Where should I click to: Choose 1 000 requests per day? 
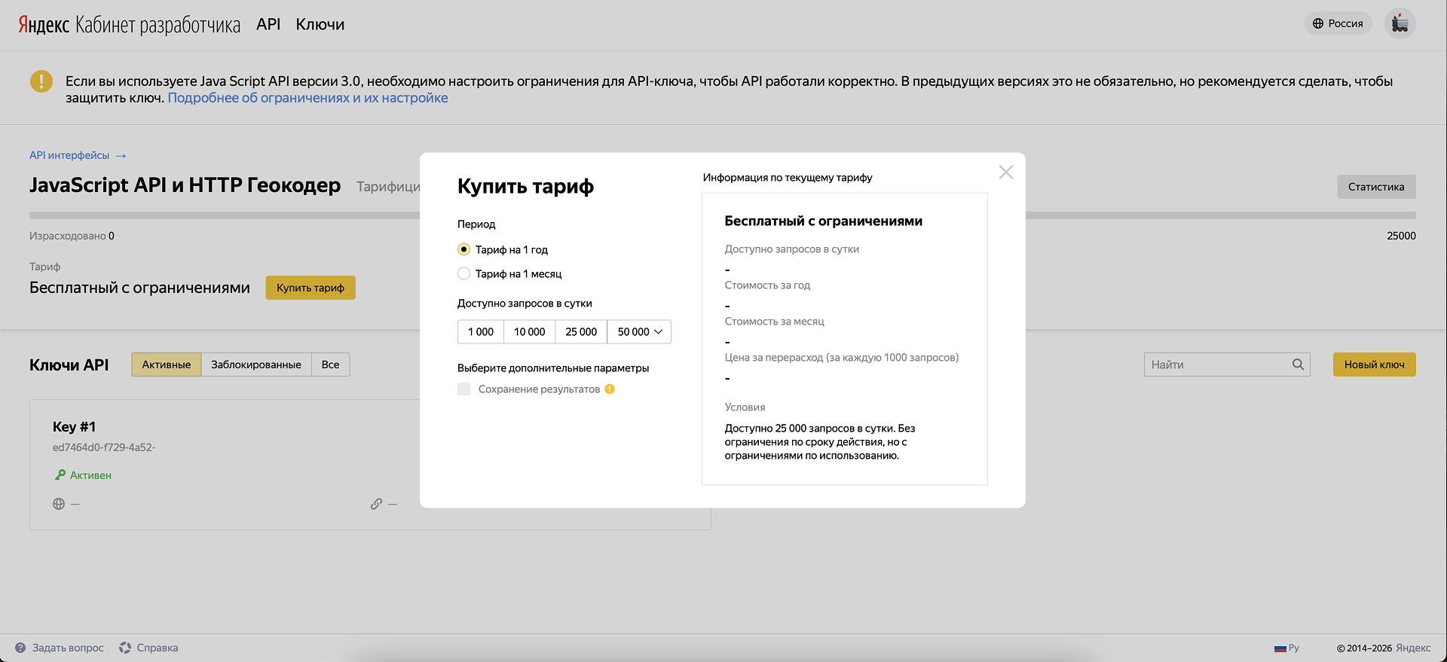481,331
